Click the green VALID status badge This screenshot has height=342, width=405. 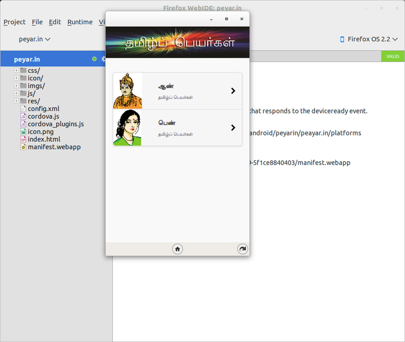click(x=393, y=56)
